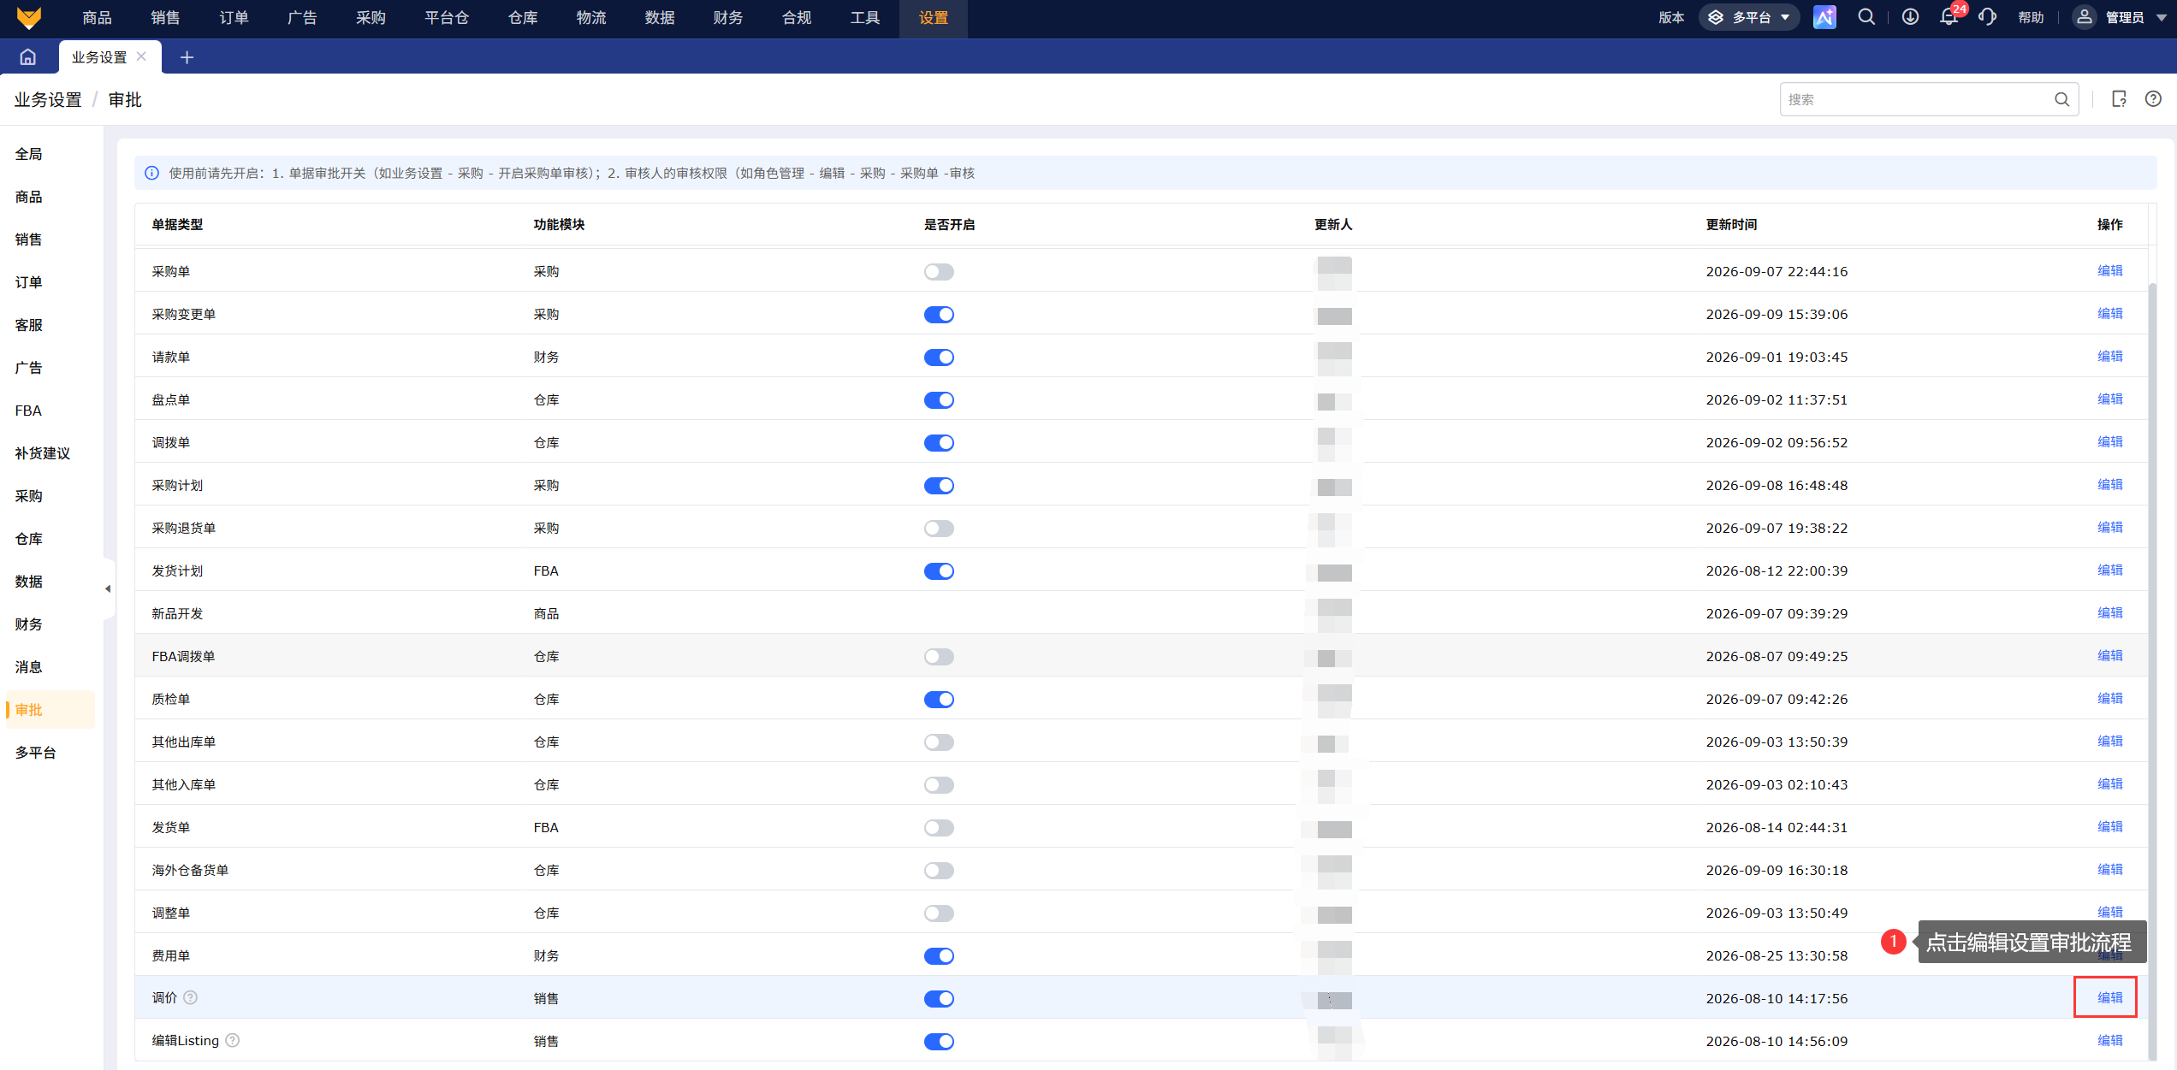Disable the 请款单 approval toggle
Viewport: 2177px width, 1070px height.
pos(939,358)
